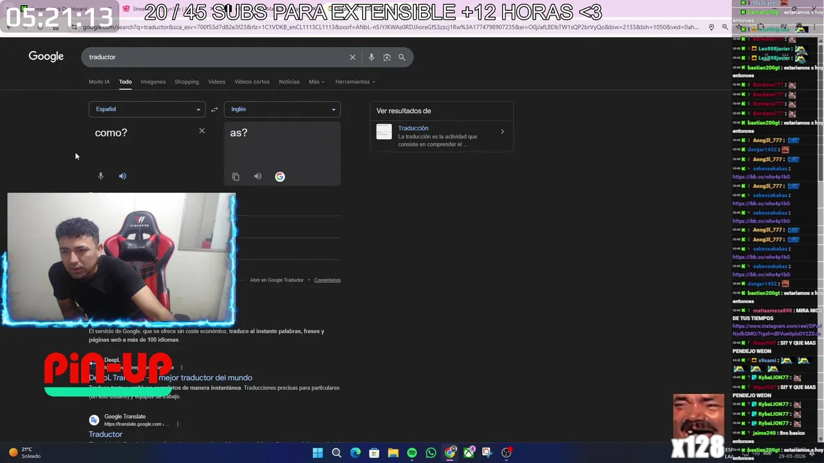The height and width of the screenshot is (463, 824).
Task: Switch to Chrome on the taskbar
Action: pyautogui.click(x=450, y=453)
